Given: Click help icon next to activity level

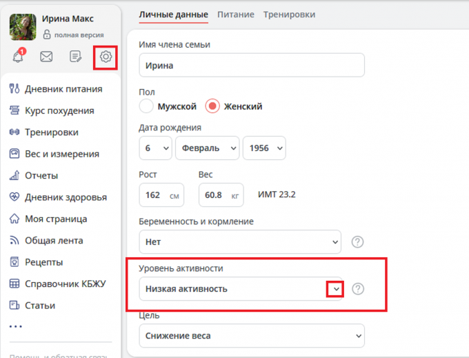Looking at the screenshot, I should coord(357,289).
